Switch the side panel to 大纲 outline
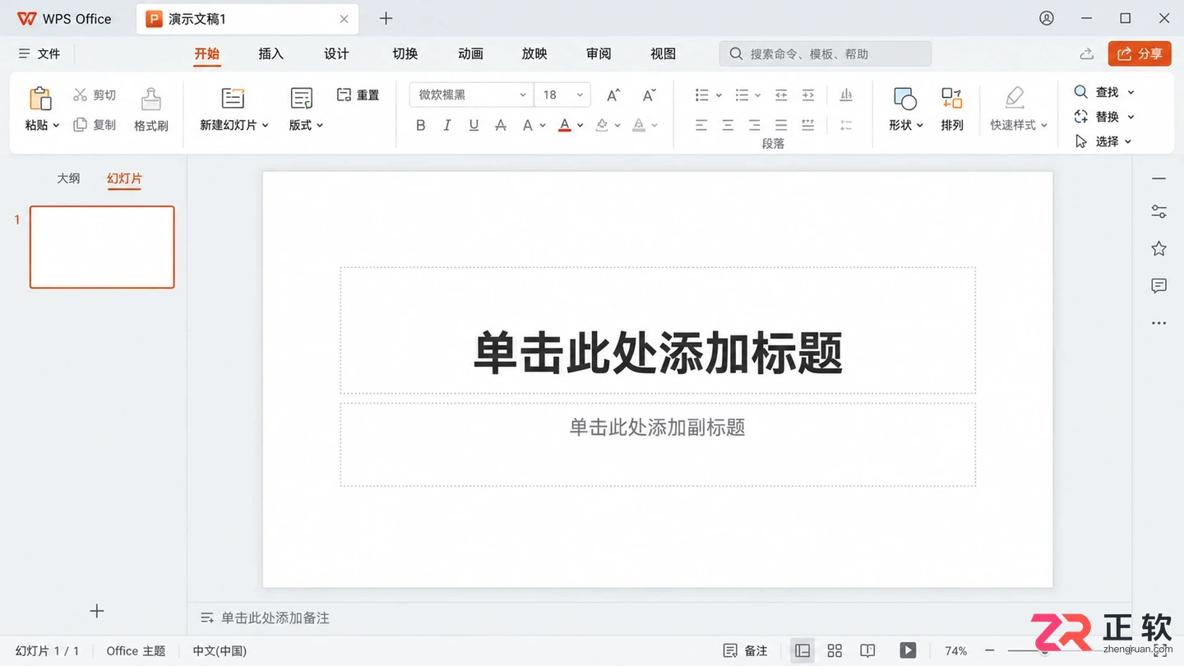 68,178
